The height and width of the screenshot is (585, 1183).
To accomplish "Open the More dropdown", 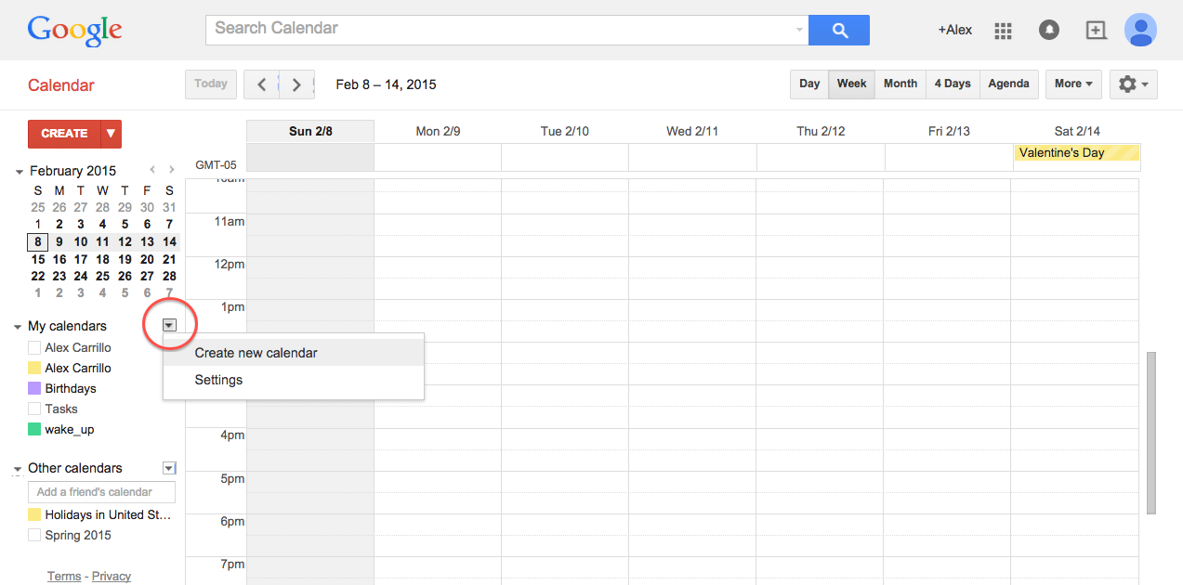I will click(1073, 84).
